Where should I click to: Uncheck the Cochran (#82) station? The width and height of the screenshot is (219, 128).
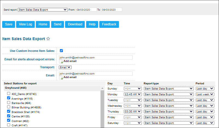9,120
